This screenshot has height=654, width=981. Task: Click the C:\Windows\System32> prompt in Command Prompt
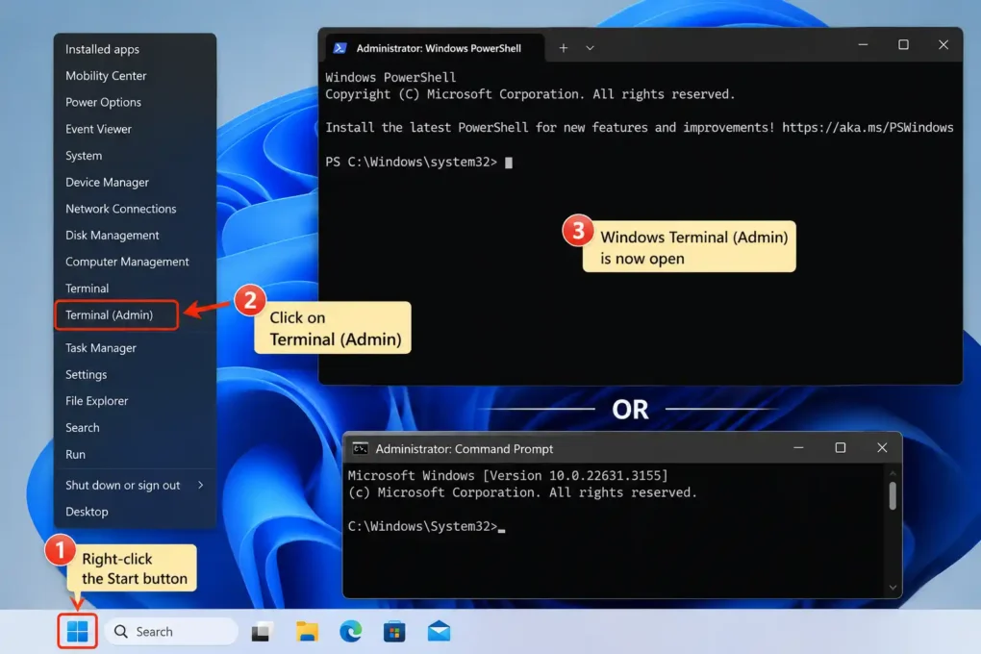click(422, 526)
